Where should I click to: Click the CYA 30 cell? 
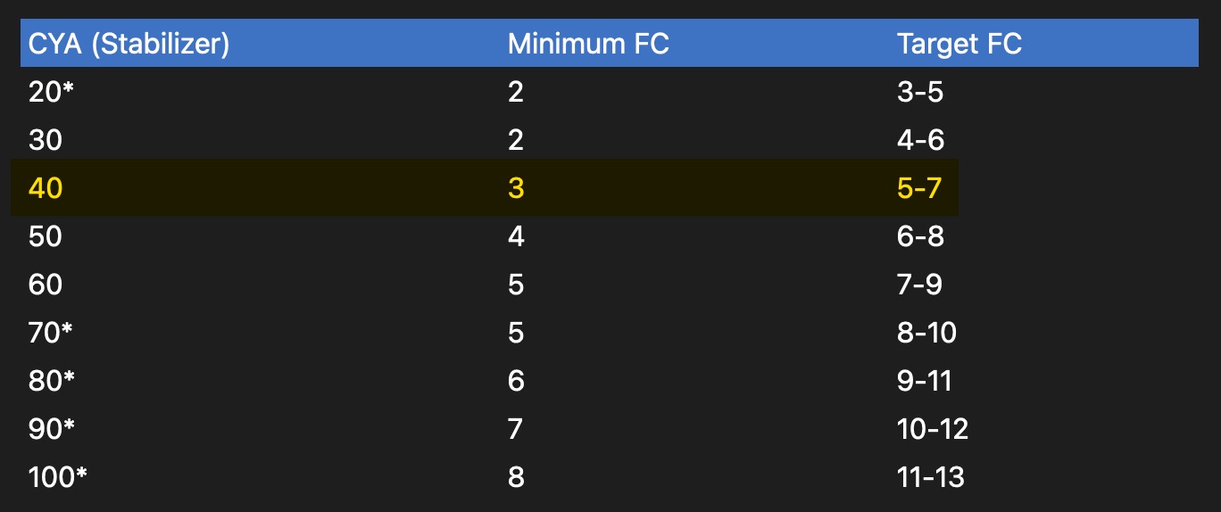(46, 140)
